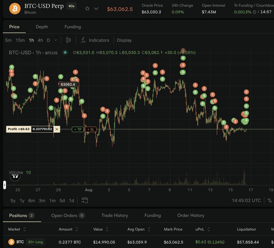Screen dimensions: 274x248
Task: Click the 14:45:02 UTC timezone label
Action: [246, 200]
